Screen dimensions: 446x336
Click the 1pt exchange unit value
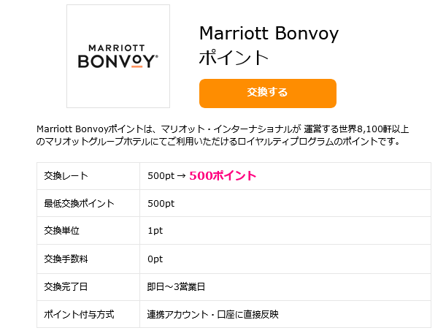point(155,230)
